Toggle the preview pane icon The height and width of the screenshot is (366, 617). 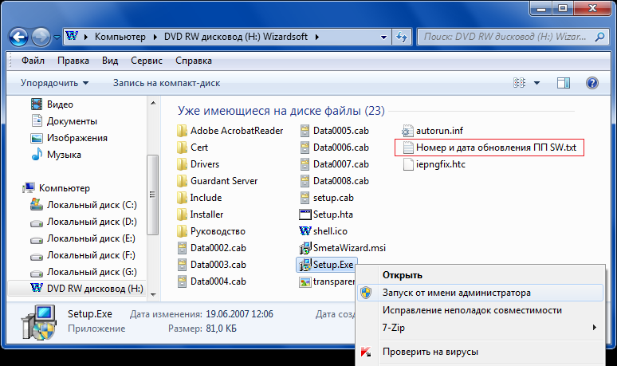pos(564,83)
